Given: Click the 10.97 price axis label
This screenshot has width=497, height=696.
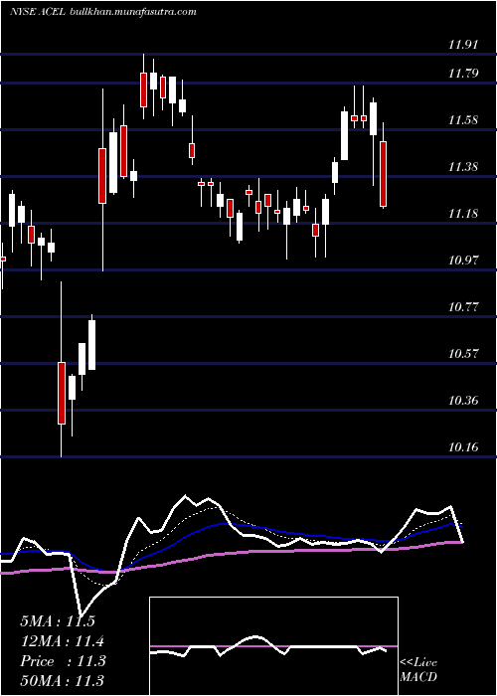Looking at the screenshot, I should pos(463,261).
